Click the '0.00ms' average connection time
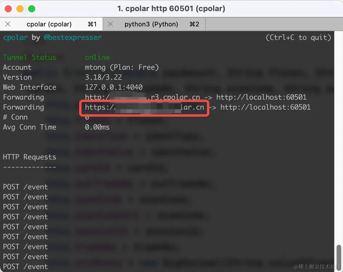The image size is (343, 272). point(97,127)
